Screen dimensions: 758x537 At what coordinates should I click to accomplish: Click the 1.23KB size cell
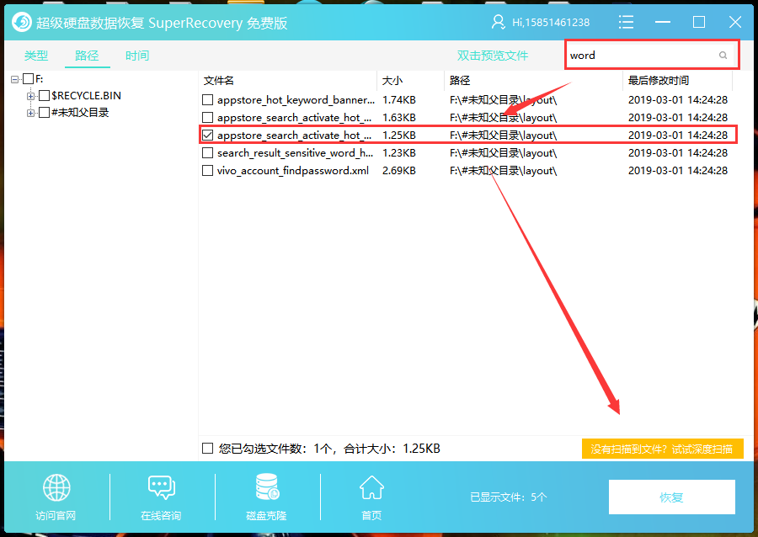[399, 153]
